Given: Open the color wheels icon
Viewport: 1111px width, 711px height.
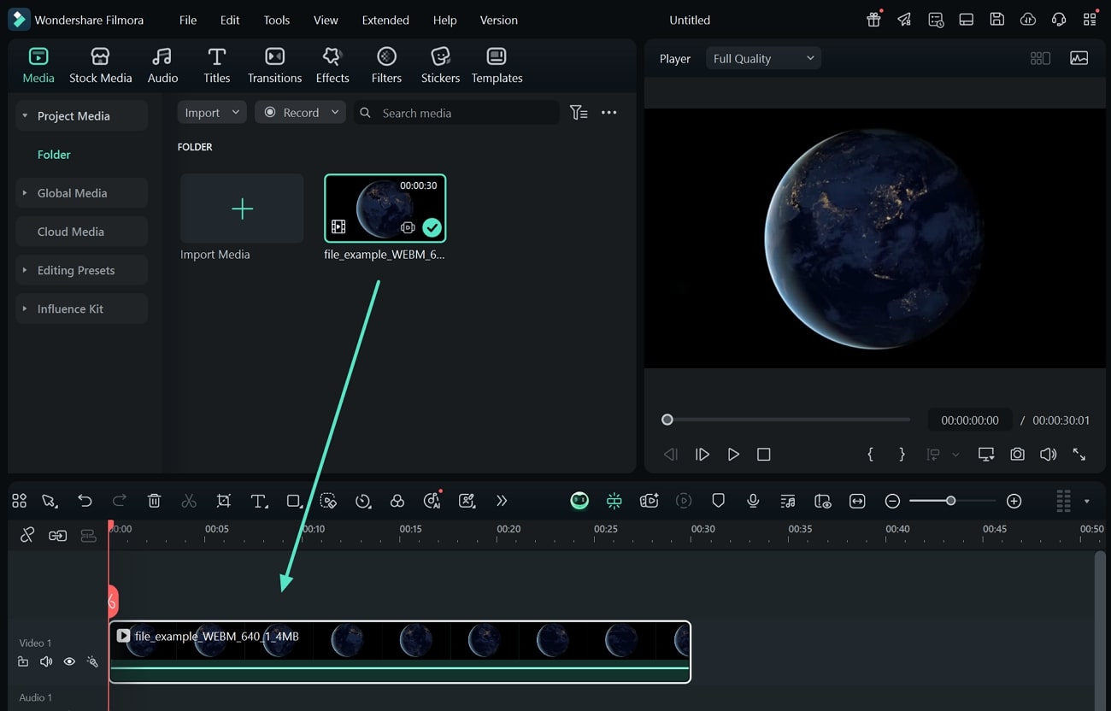Looking at the screenshot, I should pyautogui.click(x=397, y=501).
